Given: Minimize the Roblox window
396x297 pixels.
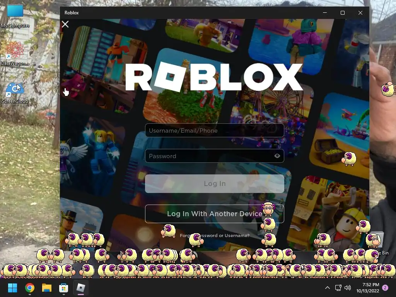Looking at the screenshot, I should point(325,13).
